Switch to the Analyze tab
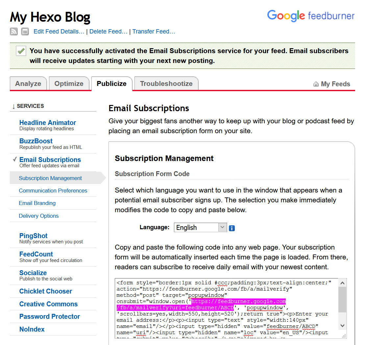This screenshot has height=345, width=365. pyautogui.click(x=28, y=84)
